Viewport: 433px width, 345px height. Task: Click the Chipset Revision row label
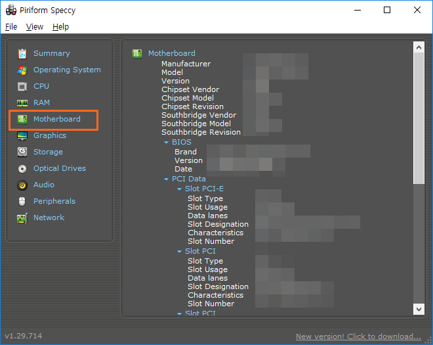pyautogui.click(x=192, y=107)
